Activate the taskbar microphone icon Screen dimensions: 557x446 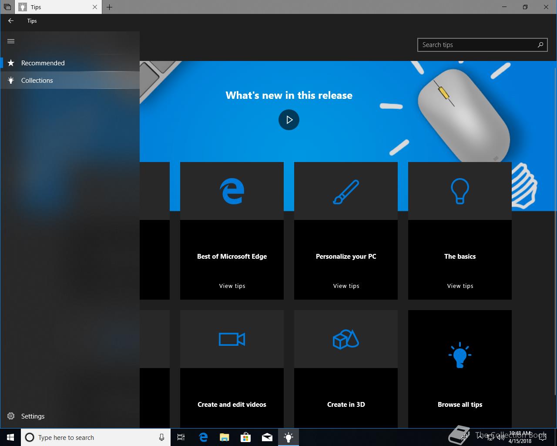(x=161, y=437)
